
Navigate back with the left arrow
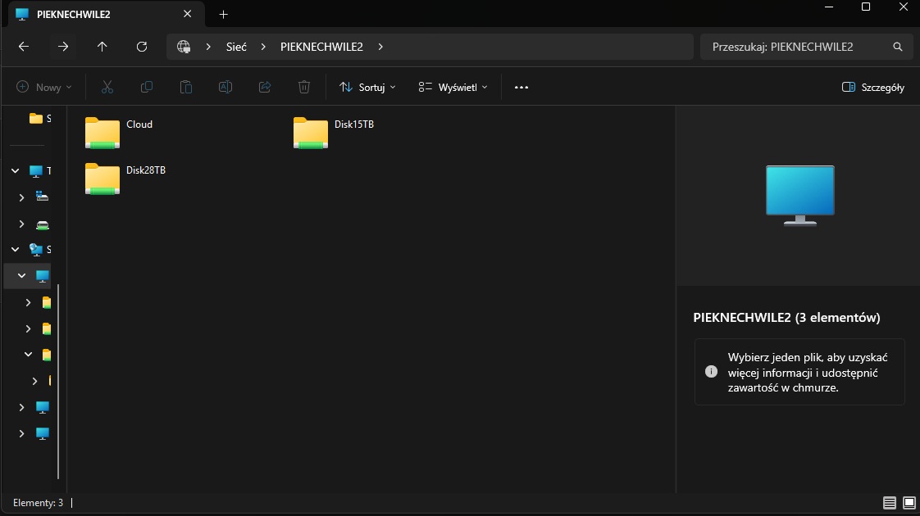pyautogui.click(x=24, y=47)
